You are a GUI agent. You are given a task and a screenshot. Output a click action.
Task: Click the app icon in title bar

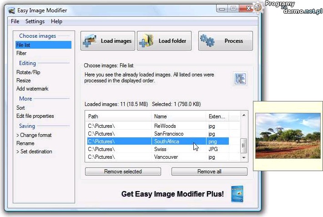[11, 9]
